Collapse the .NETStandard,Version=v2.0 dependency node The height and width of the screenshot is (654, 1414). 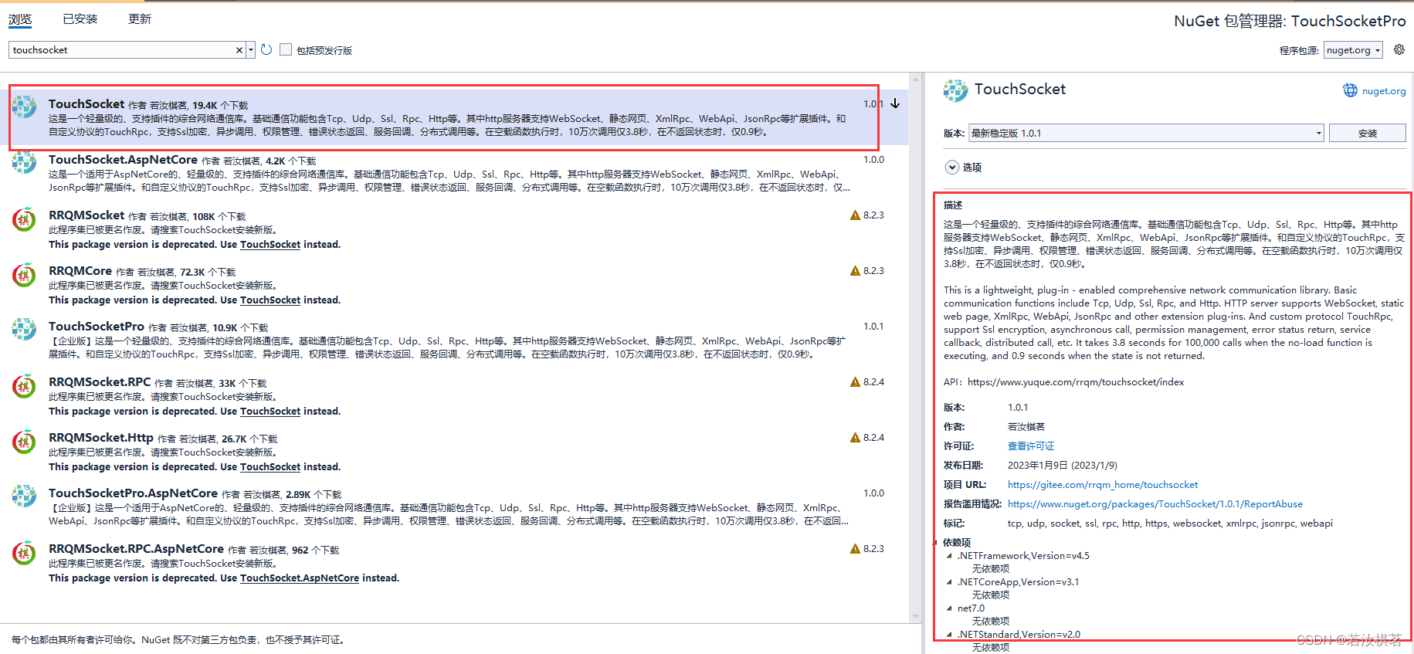(x=949, y=635)
